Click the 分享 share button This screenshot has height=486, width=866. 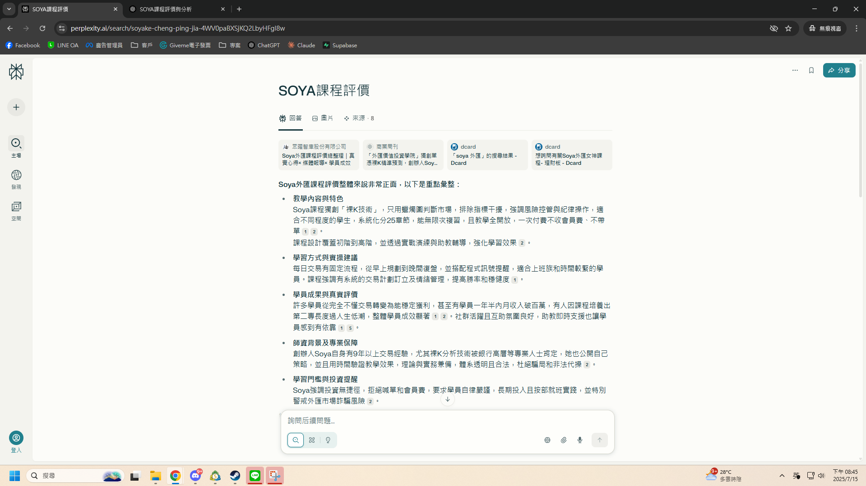point(839,70)
